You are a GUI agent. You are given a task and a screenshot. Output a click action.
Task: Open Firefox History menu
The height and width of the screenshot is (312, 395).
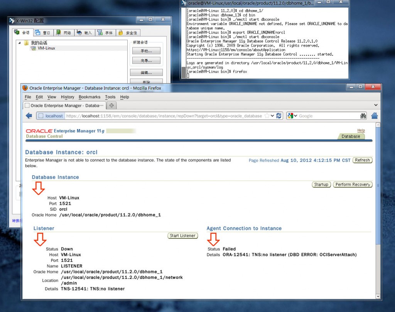pyautogui.click(x=68, y=97)
